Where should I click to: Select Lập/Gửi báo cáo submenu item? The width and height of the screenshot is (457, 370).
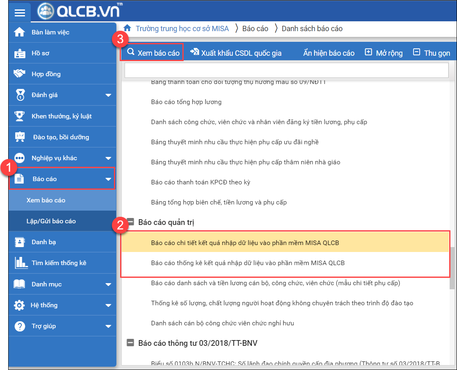pos(51,221)
